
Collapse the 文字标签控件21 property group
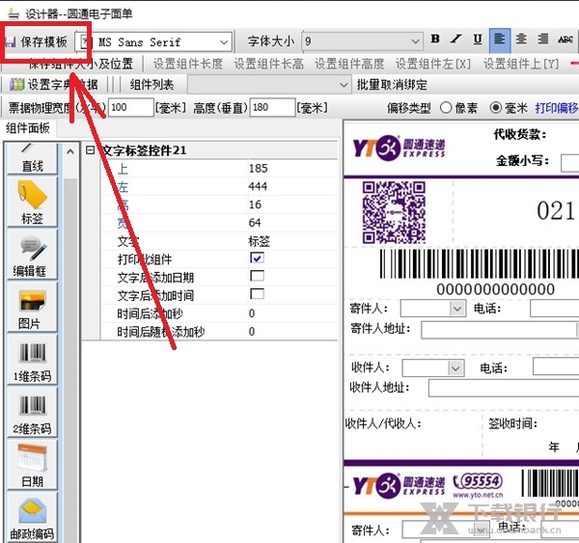tap(91, 150)
